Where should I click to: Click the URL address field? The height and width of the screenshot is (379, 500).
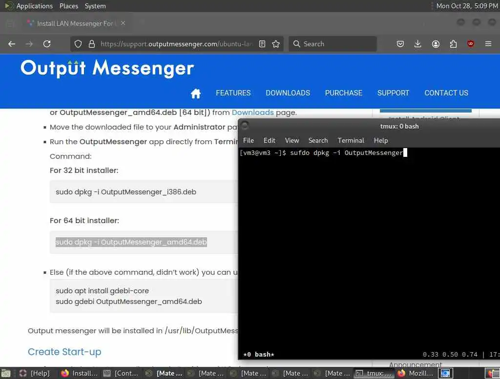coord(176,44)
